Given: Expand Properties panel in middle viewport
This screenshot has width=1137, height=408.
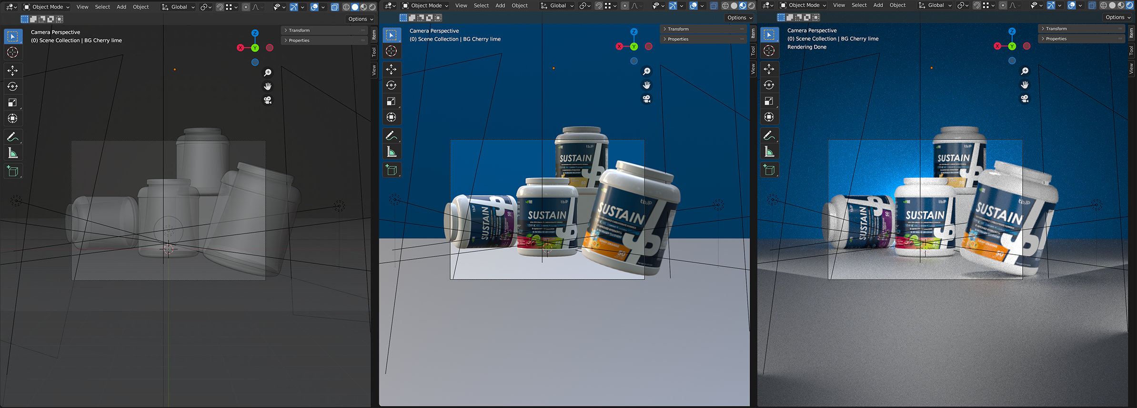Looking at the screenshot, I should tap(703, 39).
